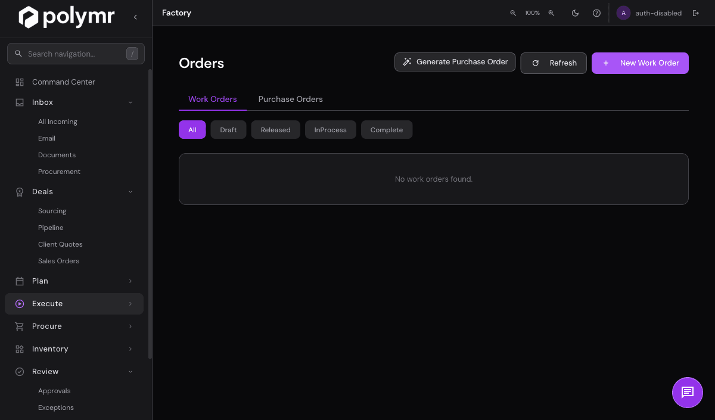Collapse the Review section chevron
715x420 pixels.
(130, 372)
